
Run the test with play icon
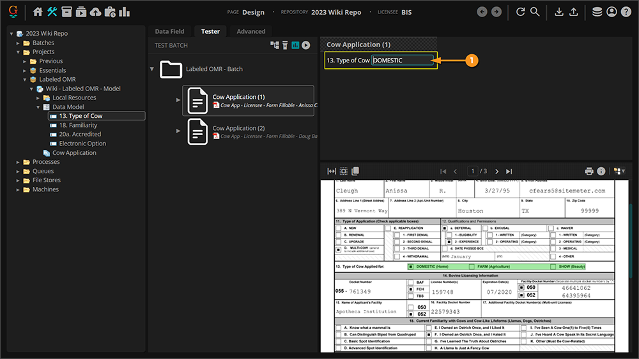coord(306,45)
